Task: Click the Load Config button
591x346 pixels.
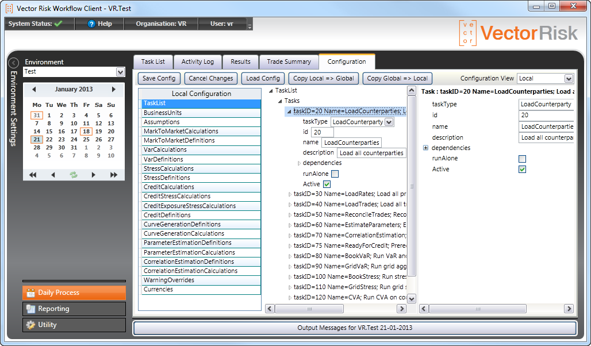Action: pos(263,78)
